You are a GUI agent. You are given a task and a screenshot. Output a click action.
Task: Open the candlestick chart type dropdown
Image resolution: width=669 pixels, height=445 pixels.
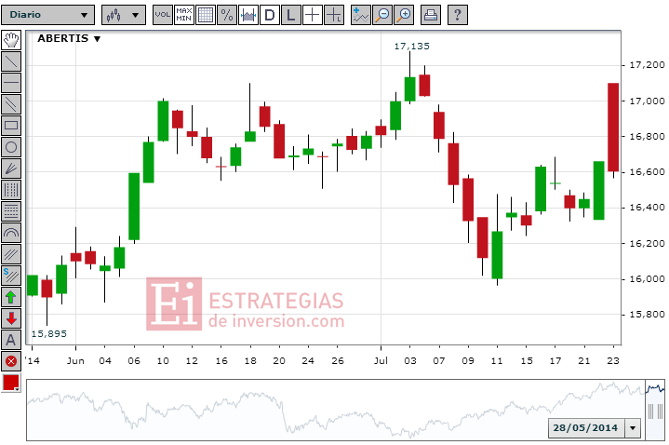(x=124, y=15)
